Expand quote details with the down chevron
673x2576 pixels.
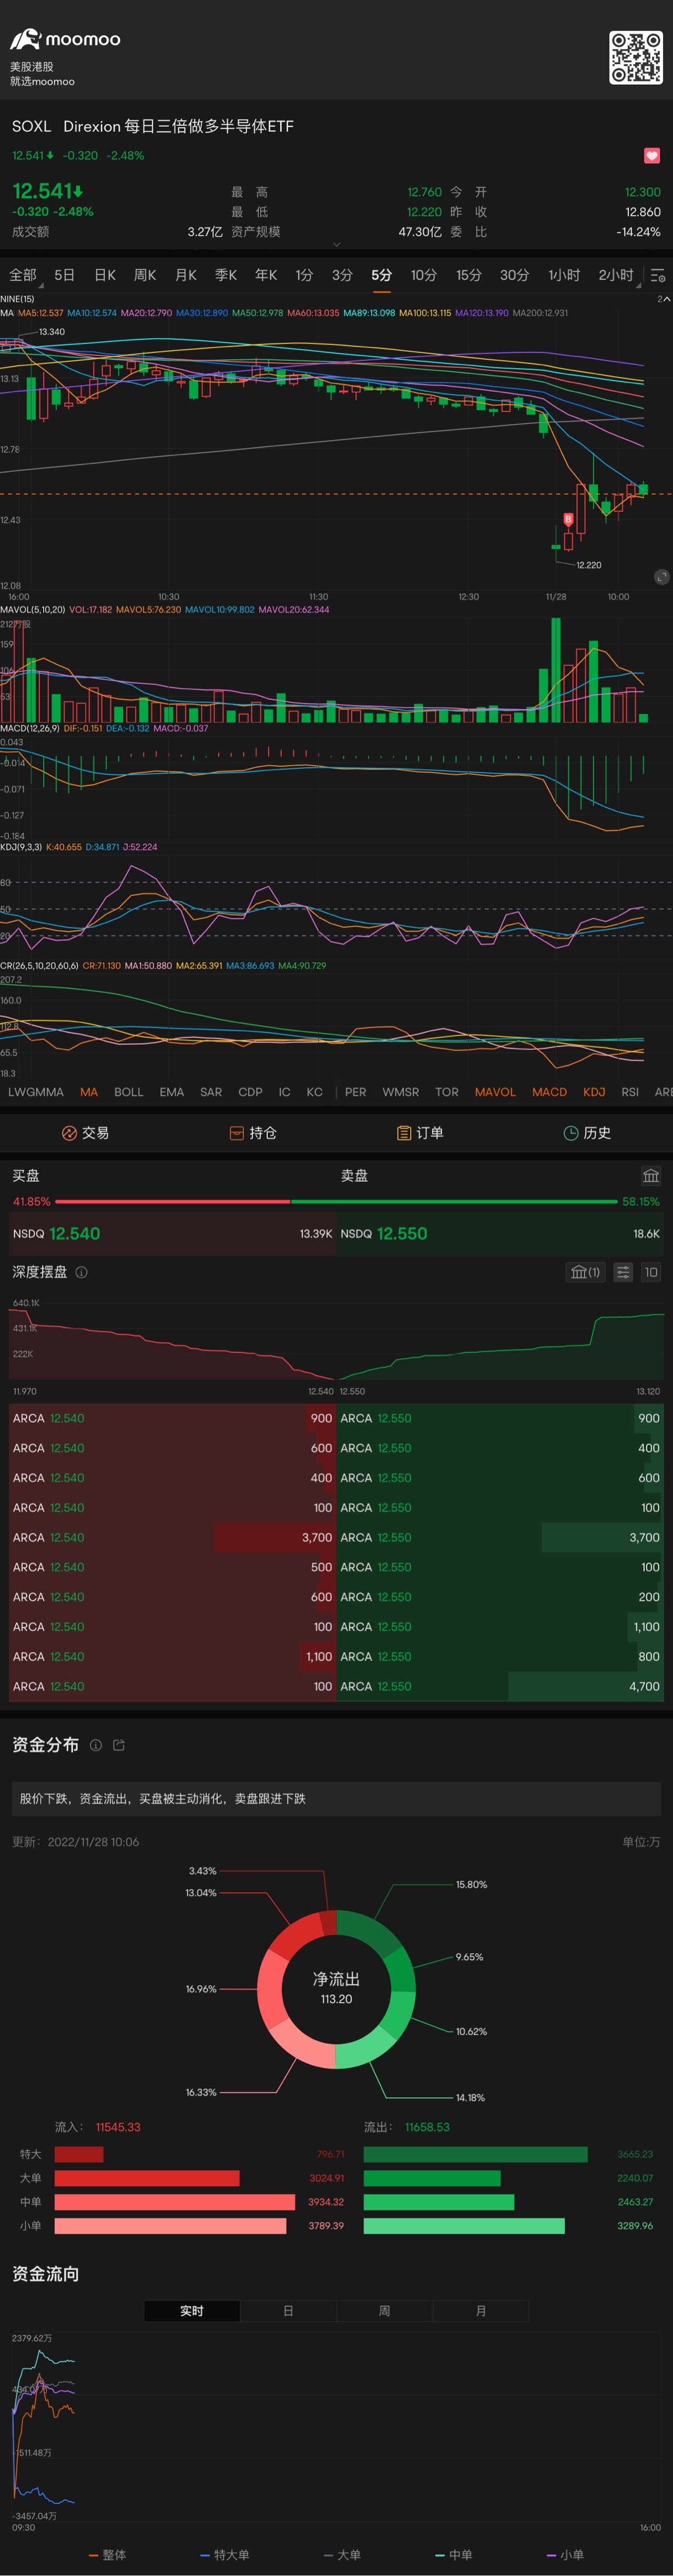pos(336,244)
